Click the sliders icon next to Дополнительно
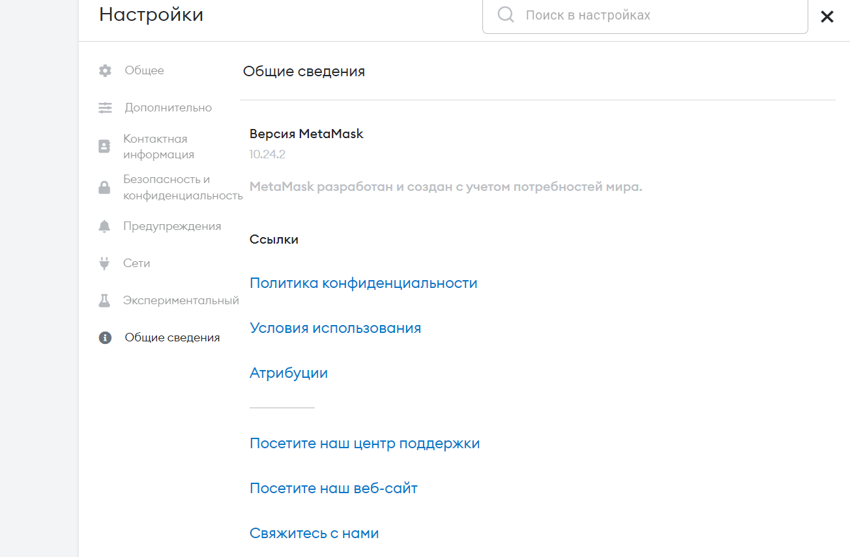Screen dimensions: 850x557 tap(105, 108)
